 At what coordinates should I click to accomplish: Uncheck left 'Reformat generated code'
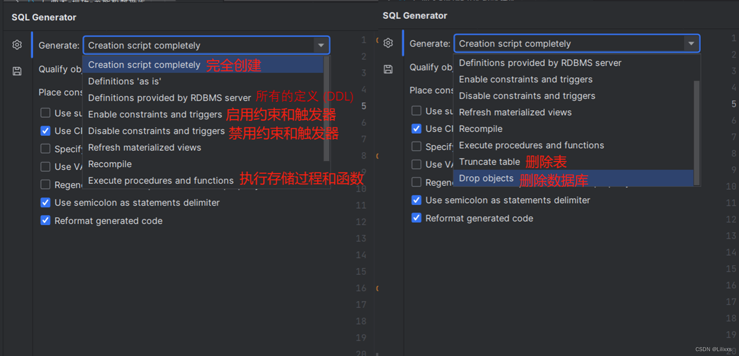(x=45, y=220)
